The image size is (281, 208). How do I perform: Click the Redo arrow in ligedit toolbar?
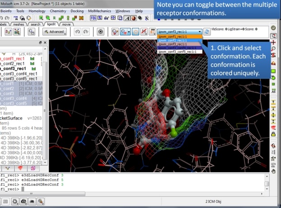point(84,32)
